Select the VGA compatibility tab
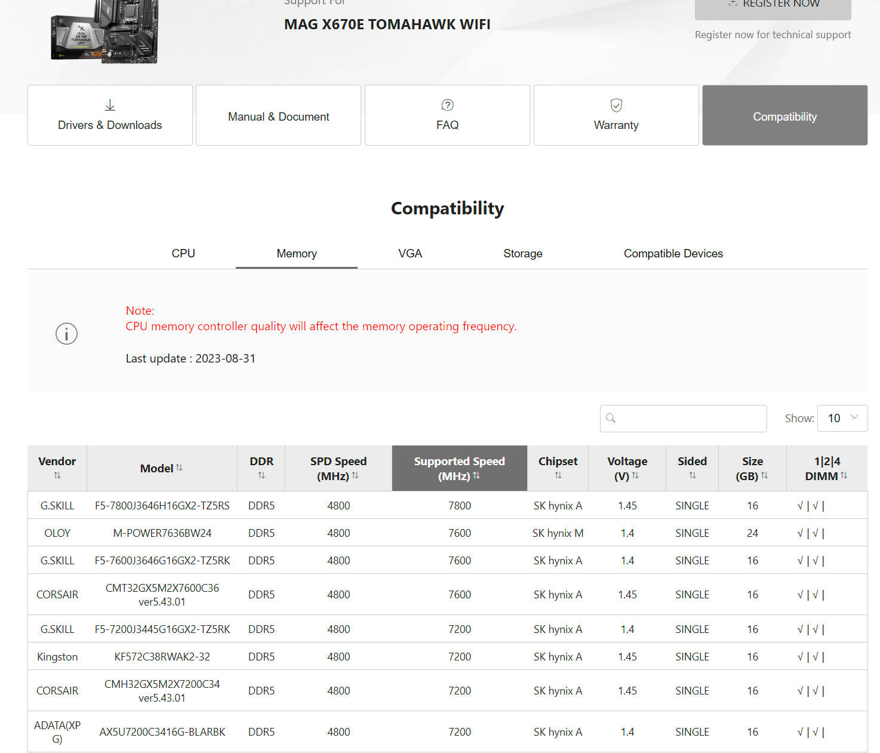This screenshot has width=880, height=753. click(x=410, y=253)
